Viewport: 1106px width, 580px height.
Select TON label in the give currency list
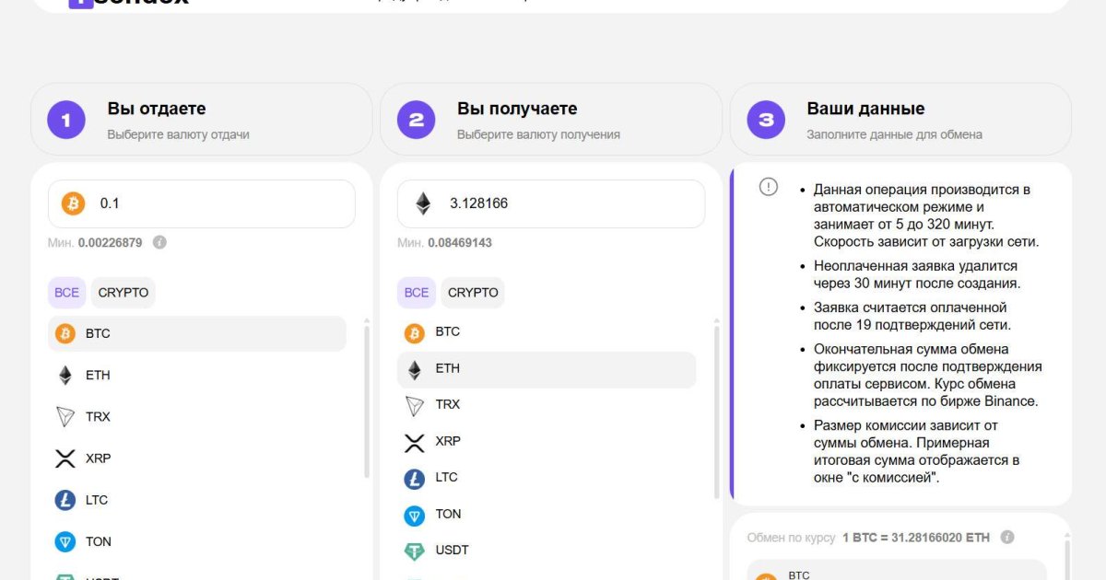[x=99, y=541]
